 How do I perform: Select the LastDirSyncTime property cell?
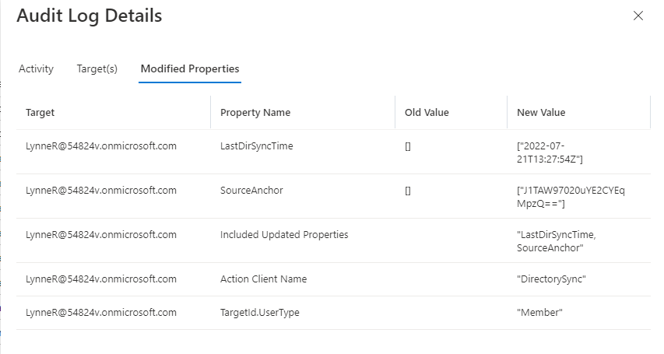pos(257,145)
